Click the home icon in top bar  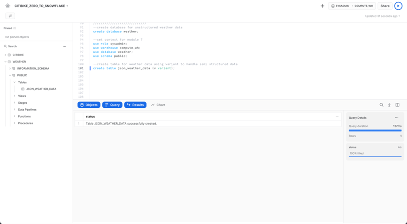(7, 6)
